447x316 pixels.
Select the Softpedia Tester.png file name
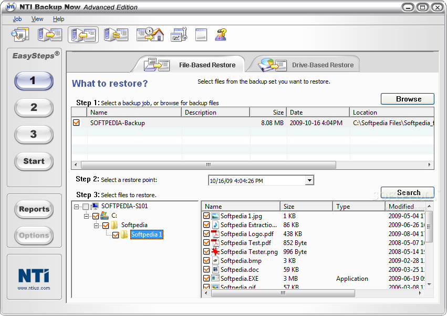[249, 252]
